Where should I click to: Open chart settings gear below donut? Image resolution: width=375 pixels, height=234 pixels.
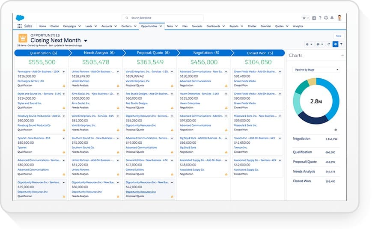336,130
